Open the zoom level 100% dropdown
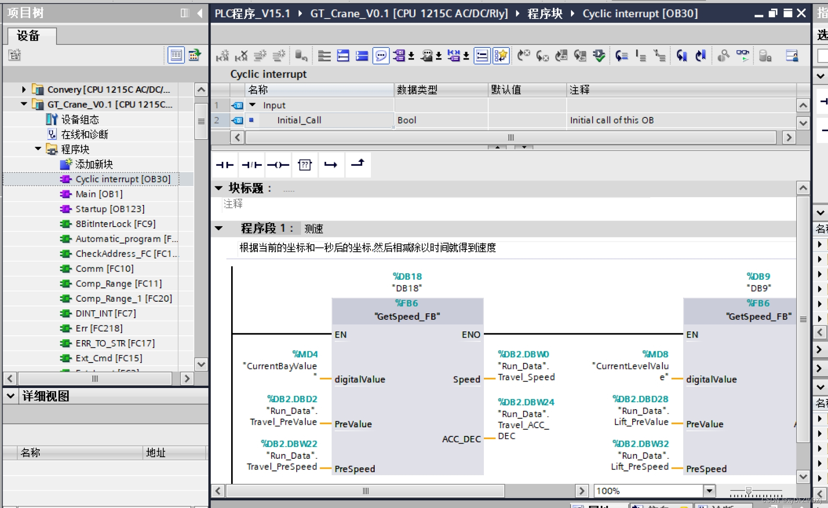This screenshot has width=828, height=508. 709,491
